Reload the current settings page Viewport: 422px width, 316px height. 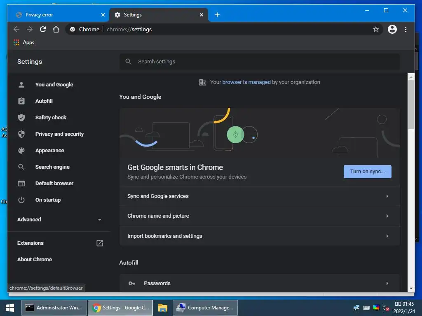43,29
